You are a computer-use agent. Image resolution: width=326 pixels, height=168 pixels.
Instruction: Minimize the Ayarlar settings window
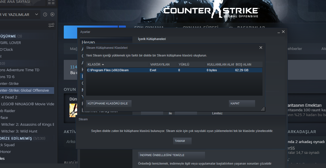279,32
